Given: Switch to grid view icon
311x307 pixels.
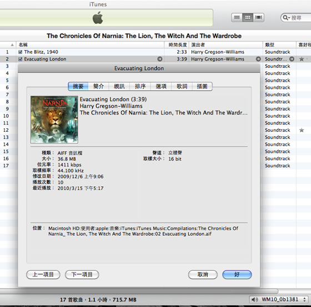Looking at the screenshot, I should coord(248,17).
